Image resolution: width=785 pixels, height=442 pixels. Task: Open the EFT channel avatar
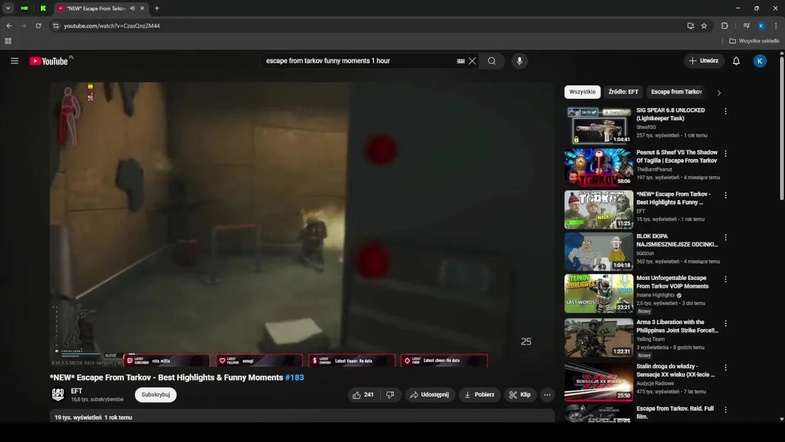(58, 395)
